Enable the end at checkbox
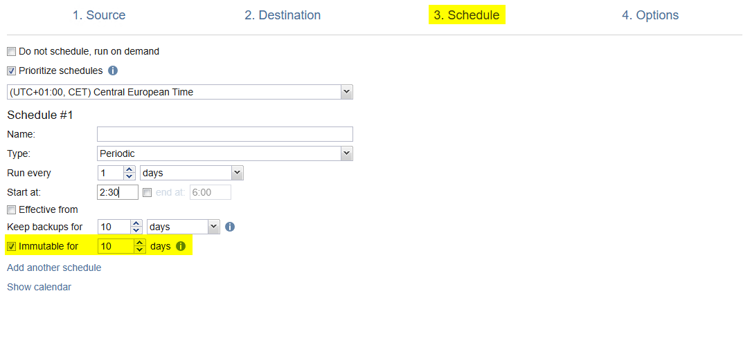 [x=147, y=193]
